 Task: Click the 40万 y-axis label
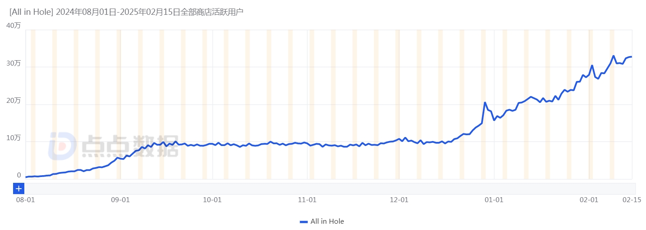tap(14, 26)
